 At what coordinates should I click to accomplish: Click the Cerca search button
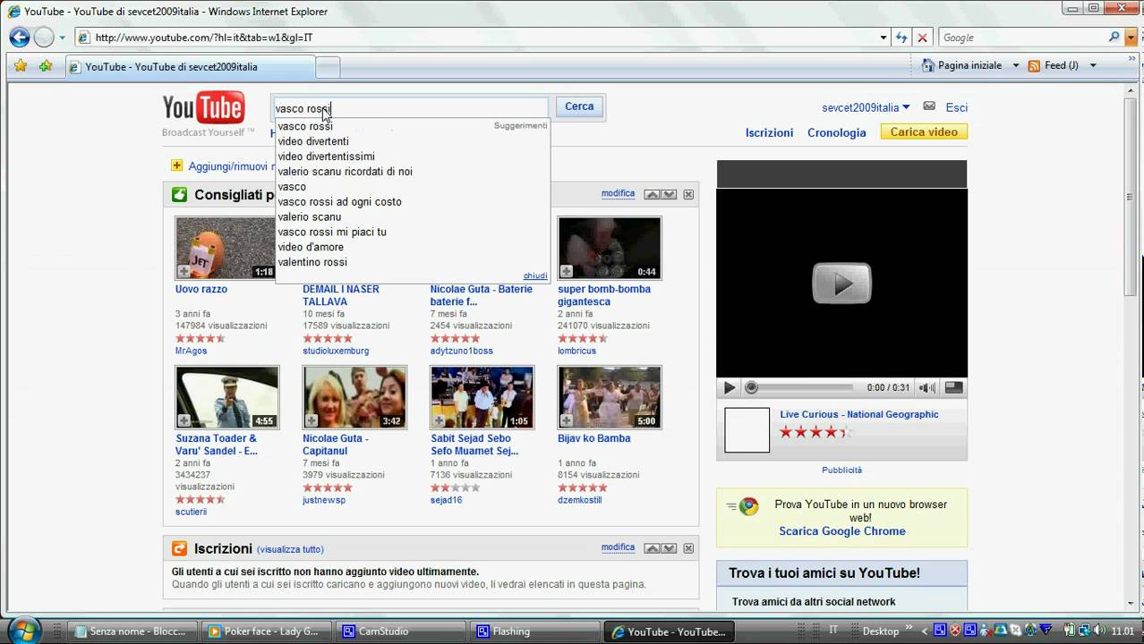click(x=579, y=106)
